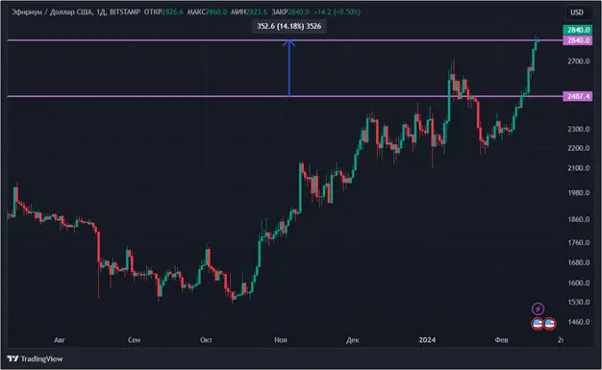Click the 2024 date axis label
This screenshot has height=370, width=602.
pos(427,339)
